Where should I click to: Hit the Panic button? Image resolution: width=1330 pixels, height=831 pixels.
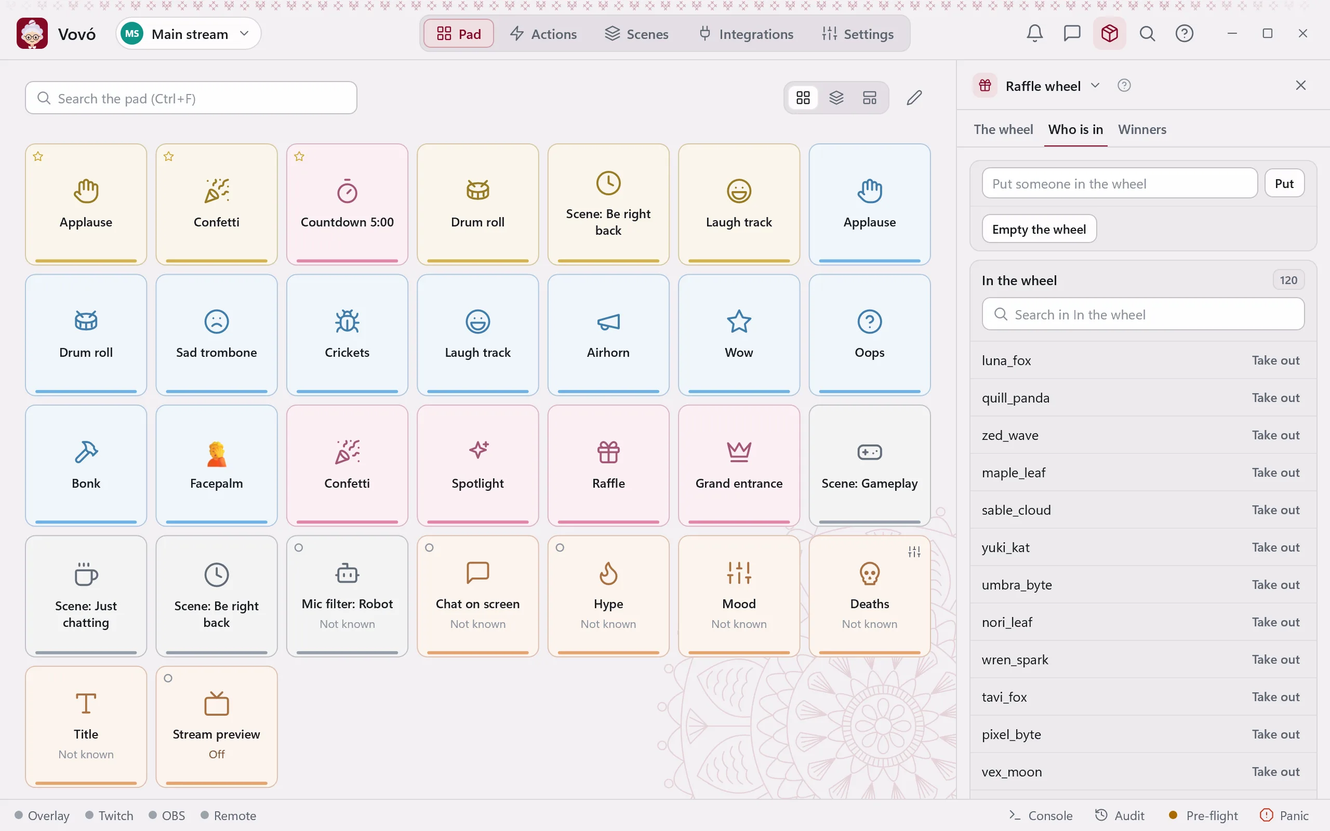[1284, 815]
